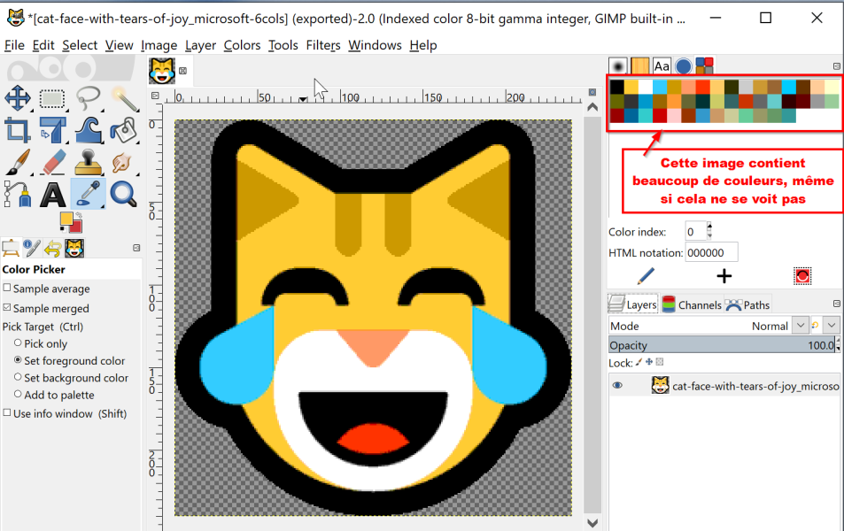Switch to the Channels tab
844x531 pixels.
(x=692, y=305)
